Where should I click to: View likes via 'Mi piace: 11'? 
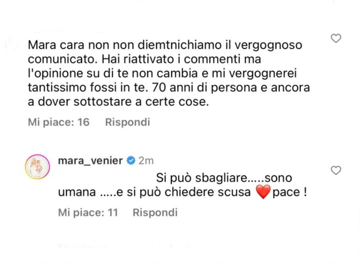pos(88,212)
